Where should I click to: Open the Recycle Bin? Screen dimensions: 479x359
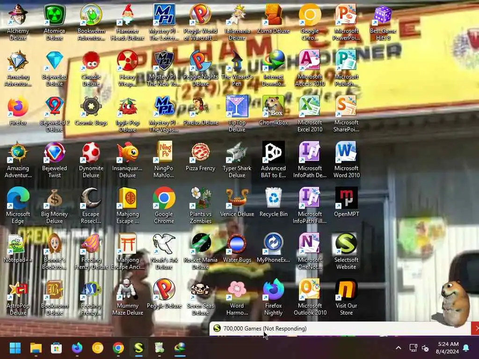pyautogui.click(x=273, y=202)
